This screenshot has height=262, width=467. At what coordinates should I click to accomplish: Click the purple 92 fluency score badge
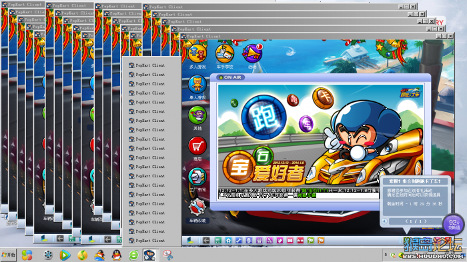pyautogui.click(x=454, y=225)
